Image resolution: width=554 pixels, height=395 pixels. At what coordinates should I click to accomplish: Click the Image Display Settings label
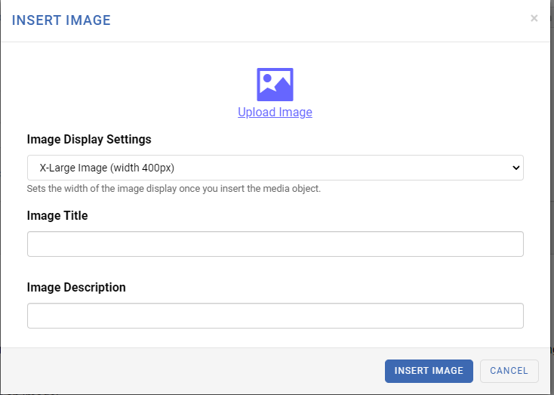89,139
